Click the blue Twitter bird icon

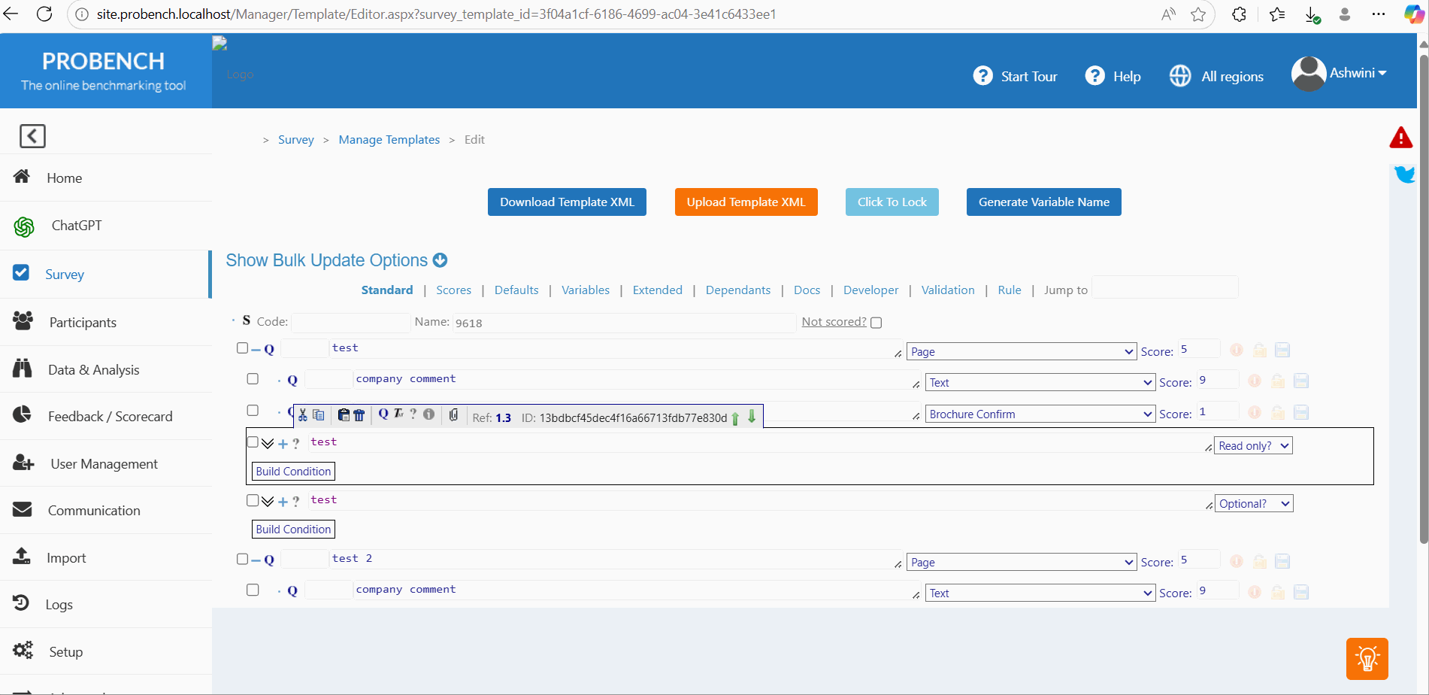tap(1404, 175)
